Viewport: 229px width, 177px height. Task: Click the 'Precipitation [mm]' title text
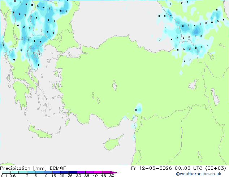coord(23,168)
